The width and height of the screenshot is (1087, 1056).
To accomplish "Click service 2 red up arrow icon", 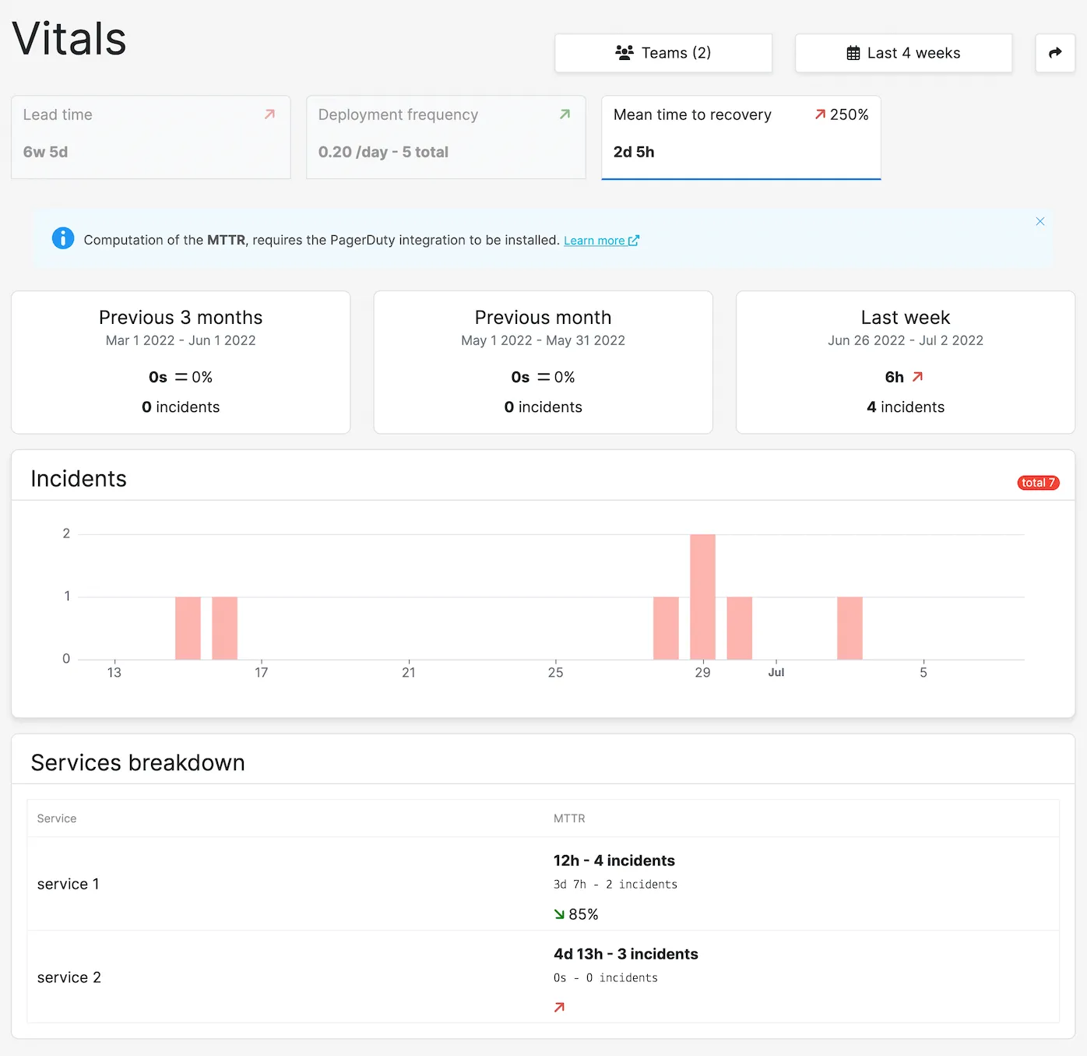I will [x=559, y=1008].
